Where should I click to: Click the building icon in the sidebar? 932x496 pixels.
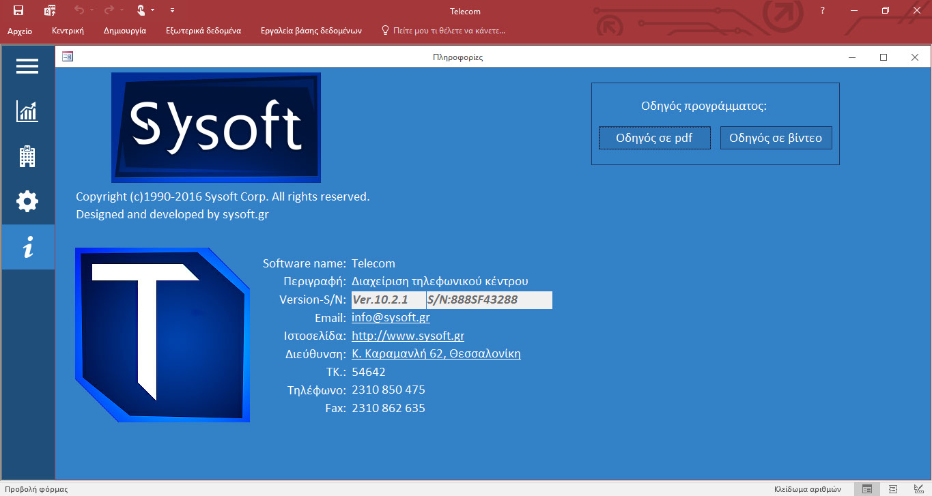tap(27, 156)
